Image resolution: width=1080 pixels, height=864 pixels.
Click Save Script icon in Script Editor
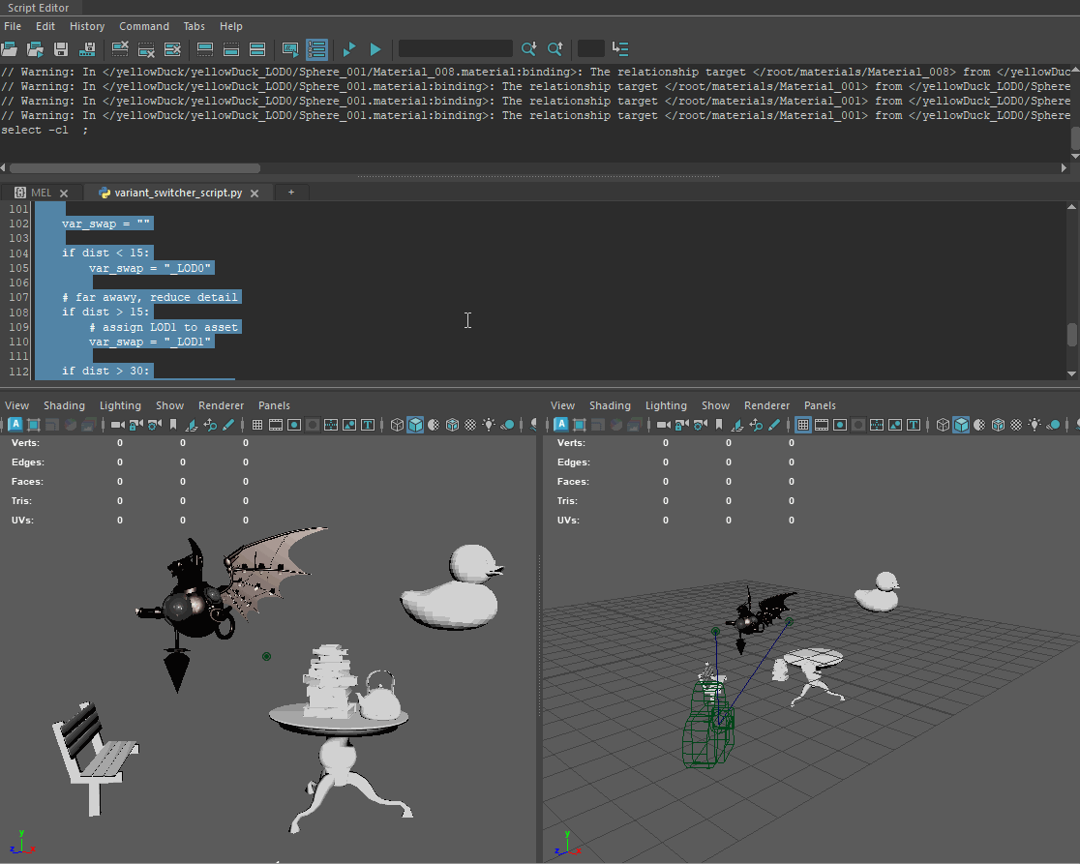tap(61, 48)
